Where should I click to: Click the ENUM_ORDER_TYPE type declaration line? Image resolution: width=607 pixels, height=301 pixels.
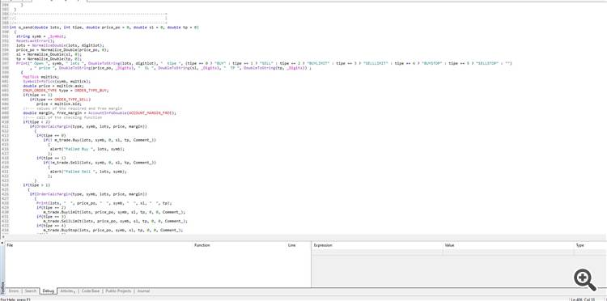(x=66, y=90)
